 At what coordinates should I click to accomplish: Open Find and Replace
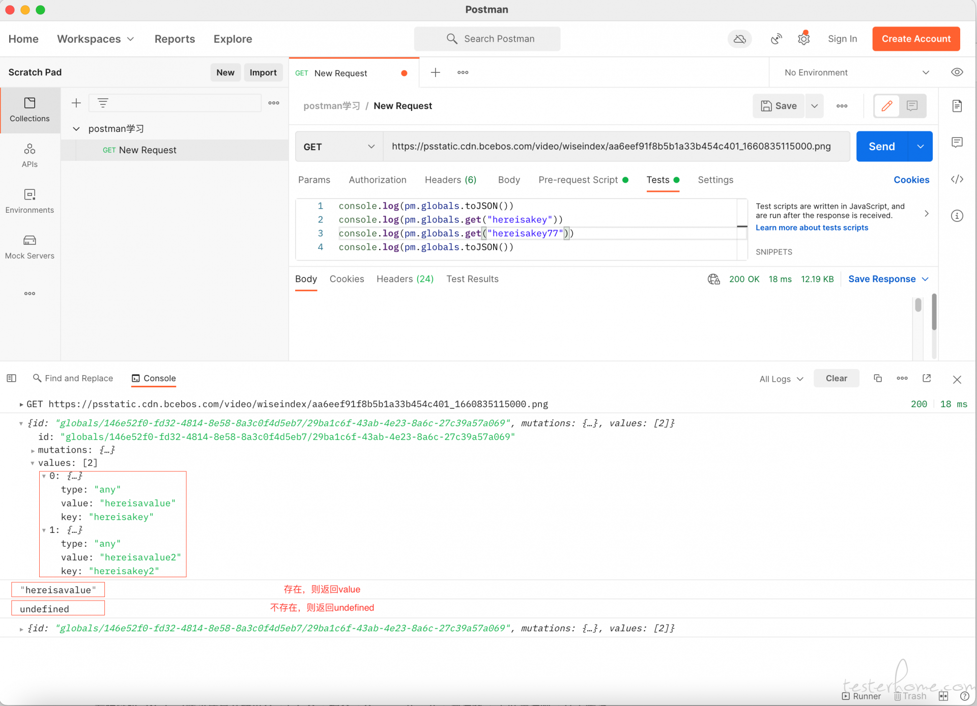pyautogui.click(x=73, y=378)
